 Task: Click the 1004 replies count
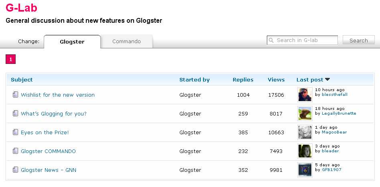click(243, 95)
